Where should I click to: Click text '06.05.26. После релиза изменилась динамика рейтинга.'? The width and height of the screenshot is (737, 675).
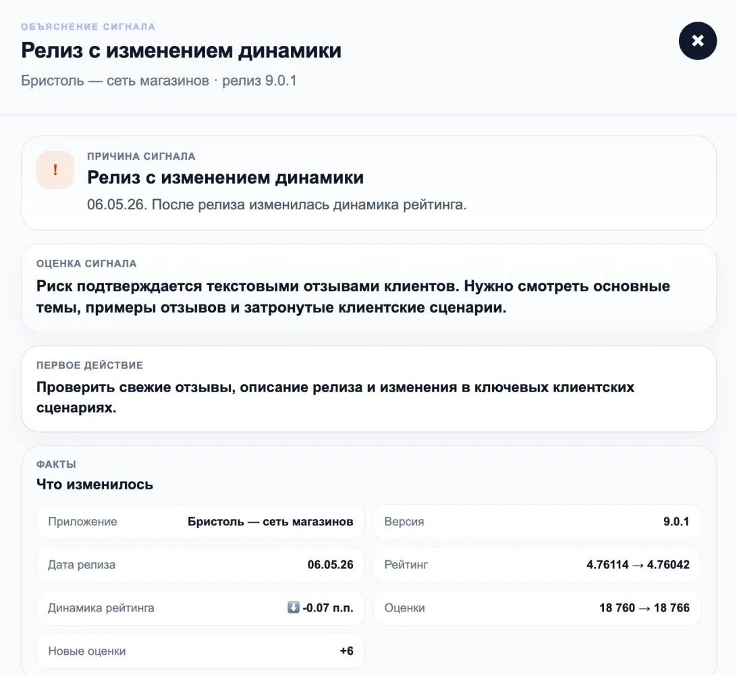click(x=277, y=205)
